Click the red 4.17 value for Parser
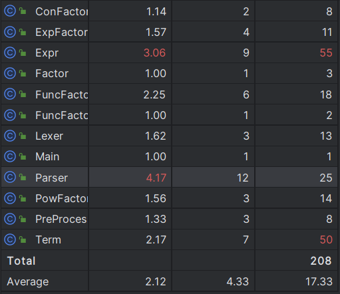Screen dimensions: 340x294 [156, 178]
